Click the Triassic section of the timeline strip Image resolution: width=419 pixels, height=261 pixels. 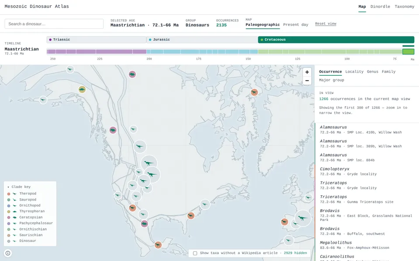coord(96,51)
